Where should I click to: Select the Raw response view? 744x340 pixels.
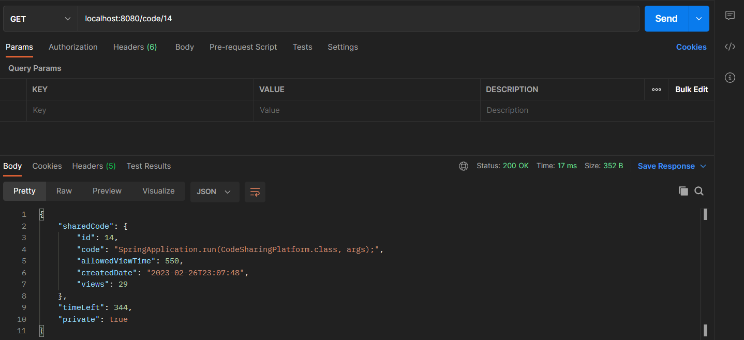pyautogui.click(x=64, y=191)
